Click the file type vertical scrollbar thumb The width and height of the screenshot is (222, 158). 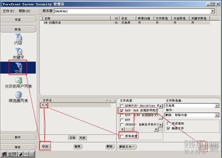pos(160,118)
